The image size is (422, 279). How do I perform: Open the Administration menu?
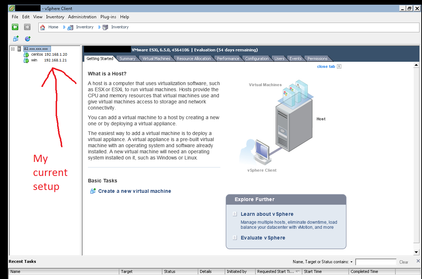pyautogui.click(x=82, y=17)
